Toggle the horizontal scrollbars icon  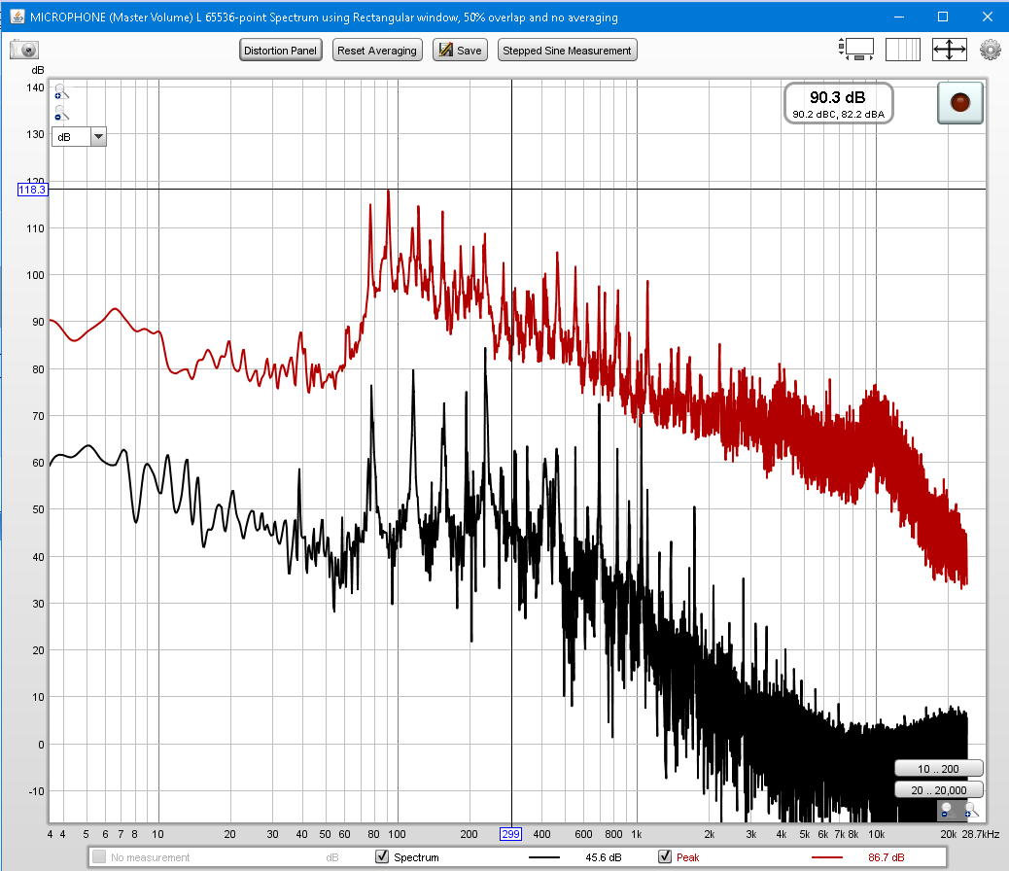click(x=856, y=50)
